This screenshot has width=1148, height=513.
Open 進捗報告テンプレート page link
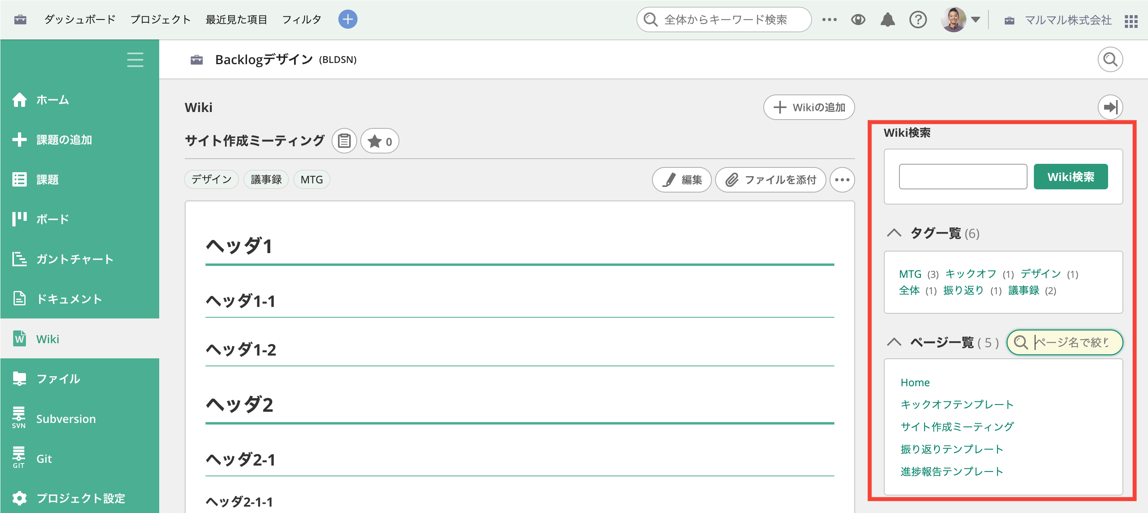951,471
